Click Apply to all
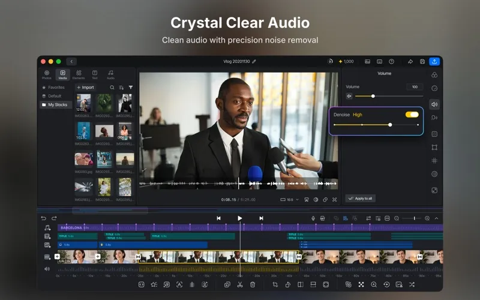480x300 pixels. [x=361, y=199]
